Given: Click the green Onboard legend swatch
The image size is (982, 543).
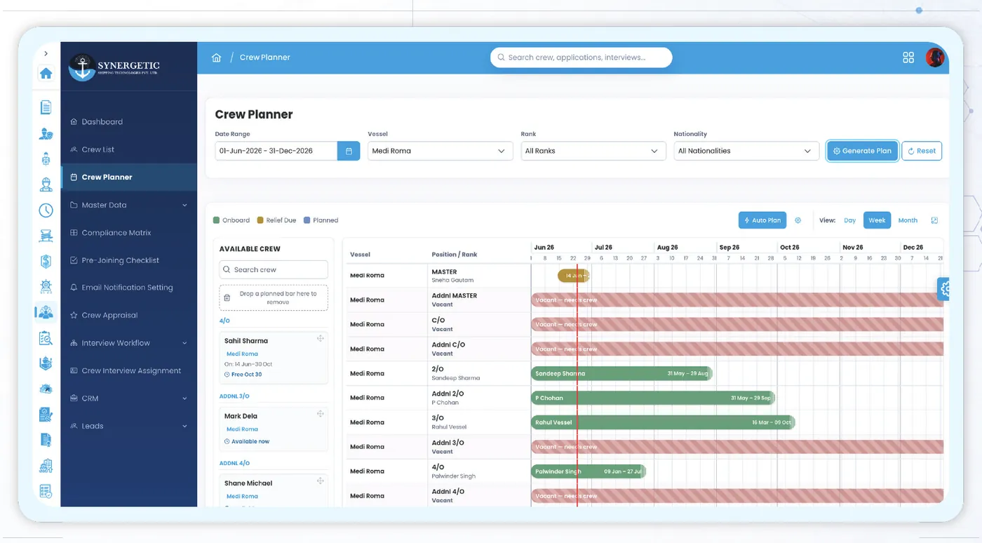Looking at the screenshot, I should [217, 220].
